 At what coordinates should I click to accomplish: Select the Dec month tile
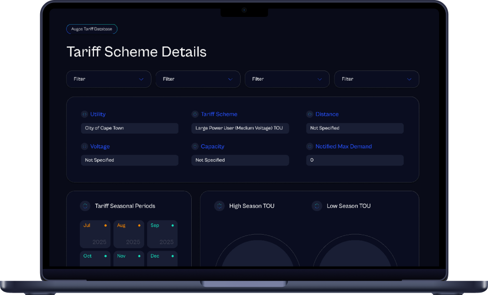(x=163, y=259)
